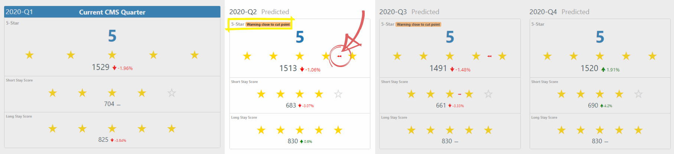Click the red marker in 2020-Q3 Short Stay stars
Image resolution: width=674 pixels, height=154 pixels.
[459, 94]
